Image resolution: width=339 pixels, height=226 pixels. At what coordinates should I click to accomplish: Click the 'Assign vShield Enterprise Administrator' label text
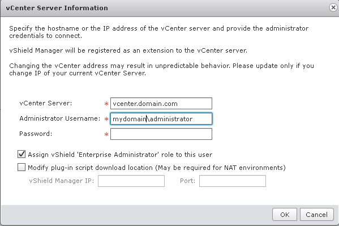click(x=120, y=155)
